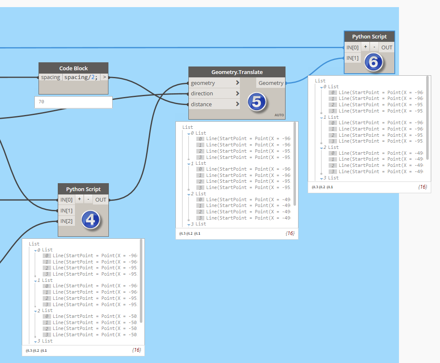Click IN[0] on the Python Script having IN[2]
Screen dimensions: 440x363
point(67,199)
